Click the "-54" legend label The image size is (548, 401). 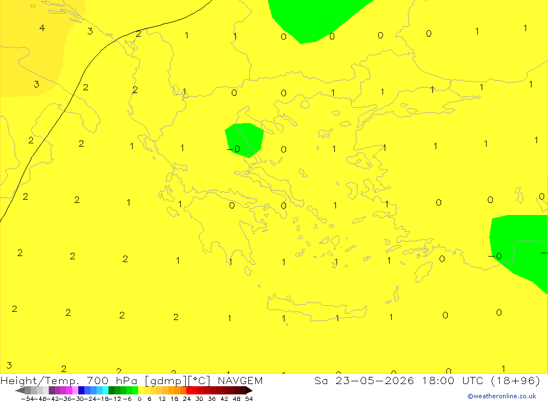(x=28, y=399)
